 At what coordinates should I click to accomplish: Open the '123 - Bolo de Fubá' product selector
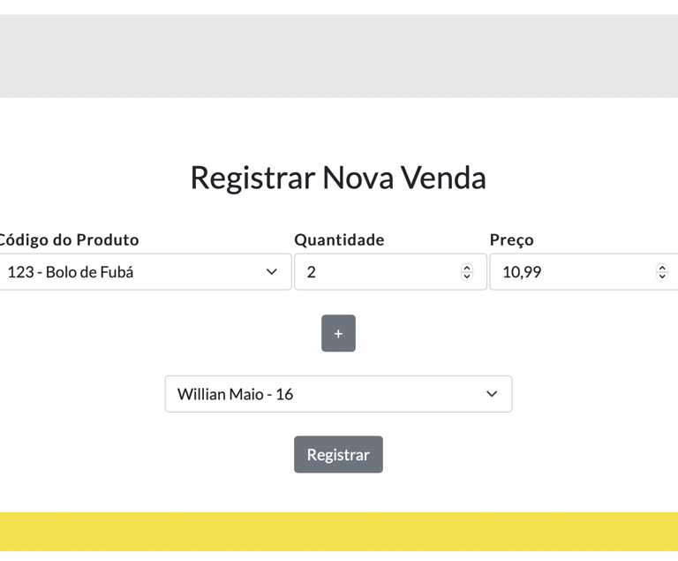point(132,272)
